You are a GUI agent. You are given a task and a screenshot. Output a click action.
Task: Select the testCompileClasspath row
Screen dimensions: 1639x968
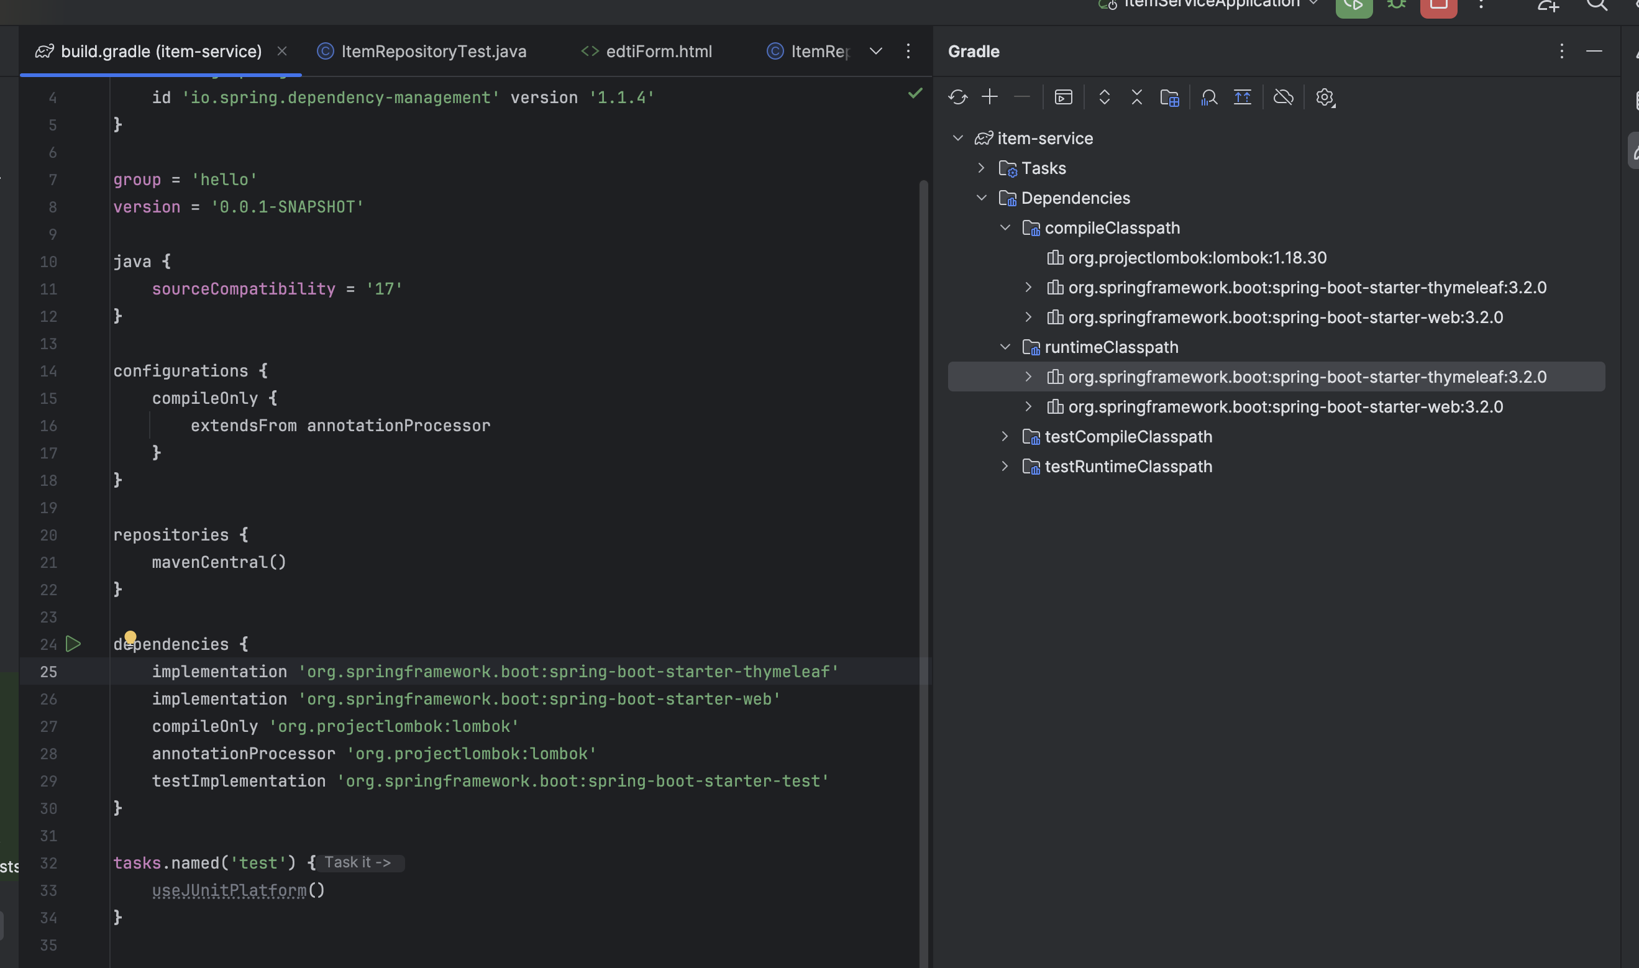[1276, 436]
